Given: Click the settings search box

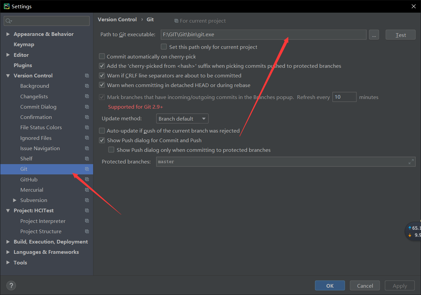Looking at the screenshot, I should tap(47, 21).
